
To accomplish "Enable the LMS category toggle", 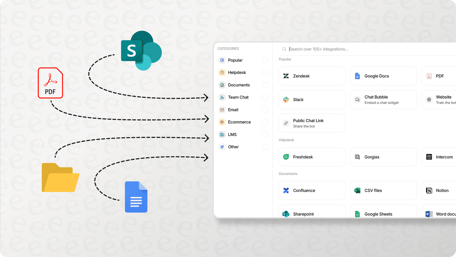I will [x=265, y=134].
